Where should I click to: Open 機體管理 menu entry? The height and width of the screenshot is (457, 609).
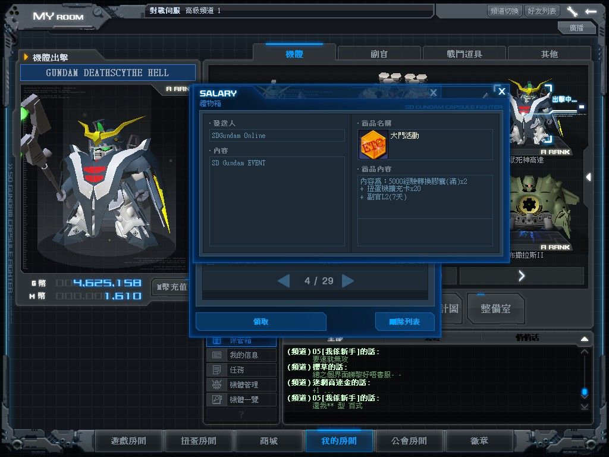[241, 384]
